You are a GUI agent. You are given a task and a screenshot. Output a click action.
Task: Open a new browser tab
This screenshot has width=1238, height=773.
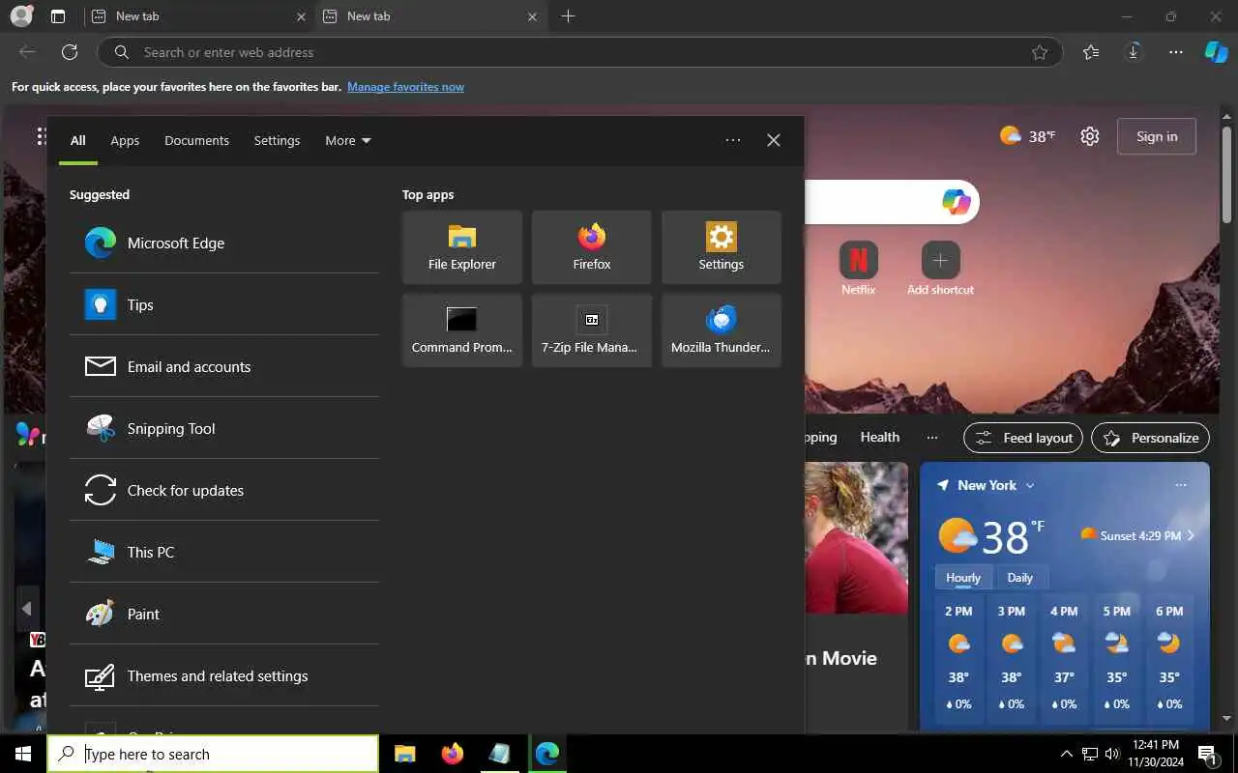coord(568,16)
